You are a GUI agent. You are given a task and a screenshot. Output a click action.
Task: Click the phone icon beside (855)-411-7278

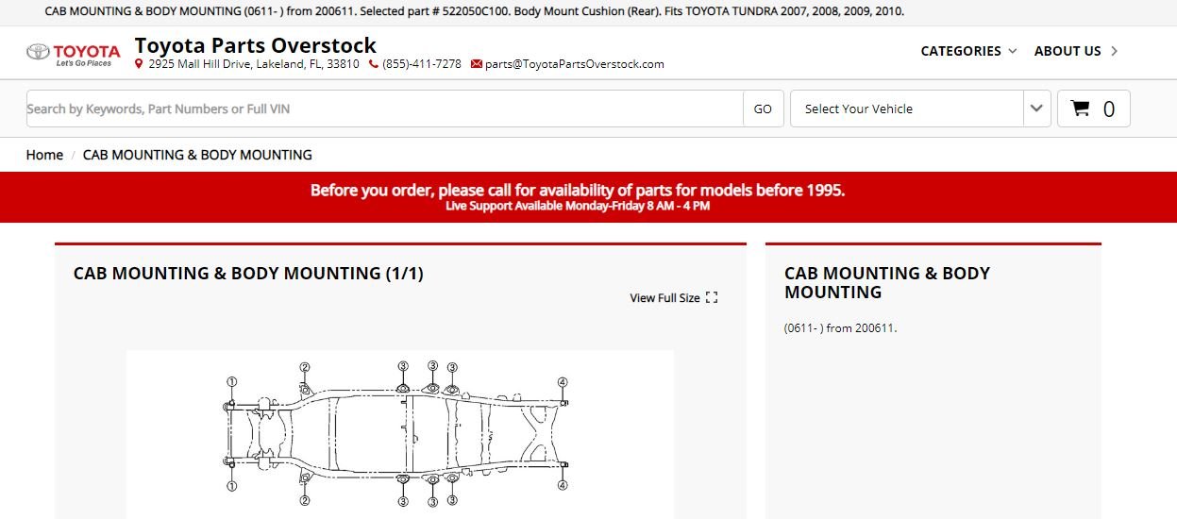point(374,64)
